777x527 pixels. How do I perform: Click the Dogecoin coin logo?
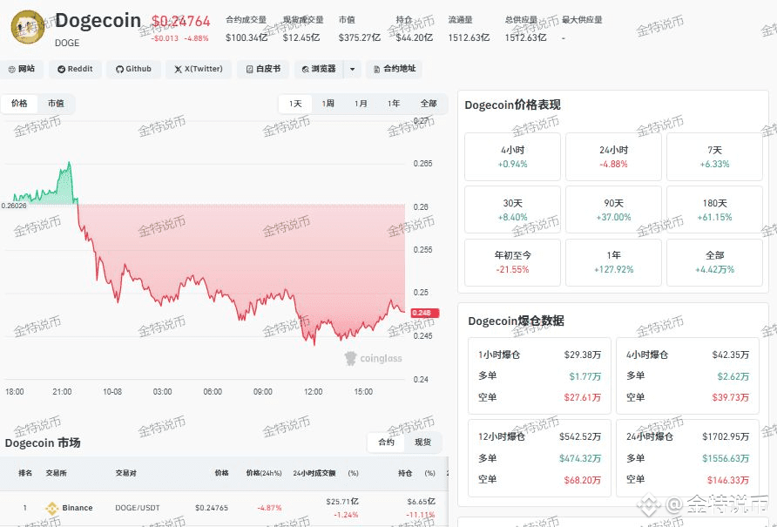click(28, 27)
